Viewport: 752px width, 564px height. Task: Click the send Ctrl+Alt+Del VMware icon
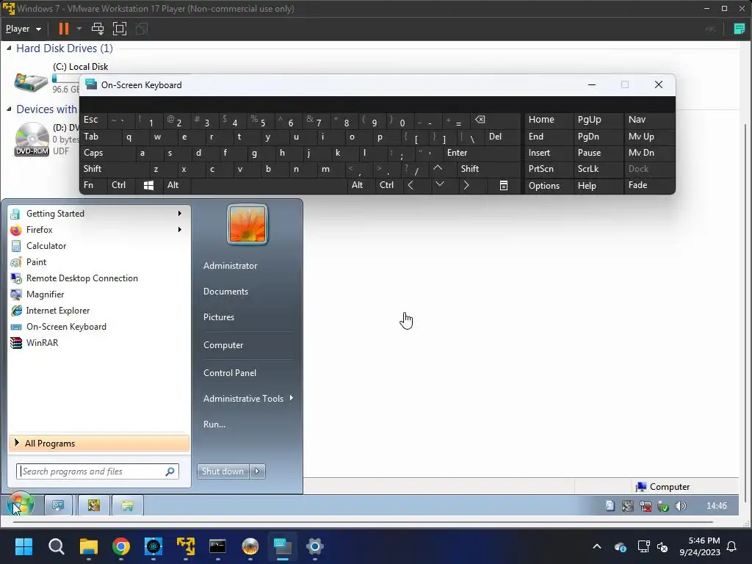click(98, 29)
